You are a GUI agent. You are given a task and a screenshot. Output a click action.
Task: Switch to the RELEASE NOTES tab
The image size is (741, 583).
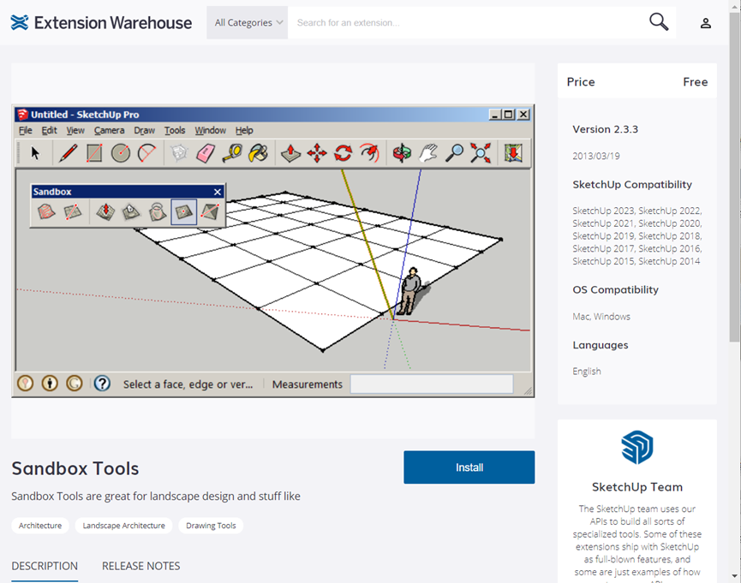pyautogui.click(x=140, y=566)
